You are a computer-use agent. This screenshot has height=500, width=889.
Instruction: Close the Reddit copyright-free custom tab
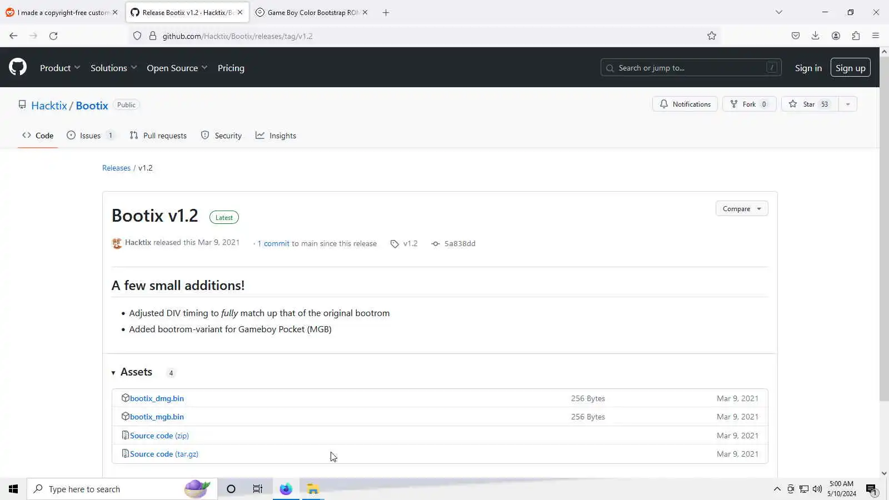115,12
